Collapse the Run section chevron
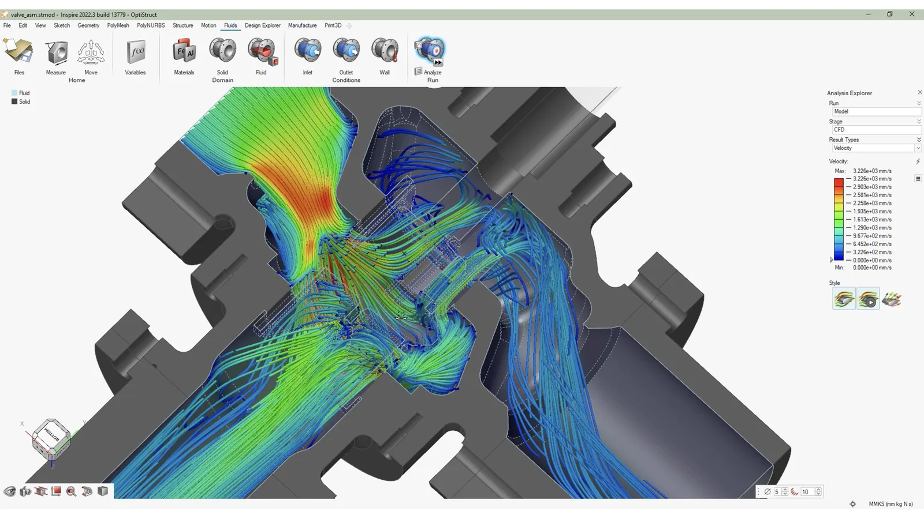 (x=919, y=103)
